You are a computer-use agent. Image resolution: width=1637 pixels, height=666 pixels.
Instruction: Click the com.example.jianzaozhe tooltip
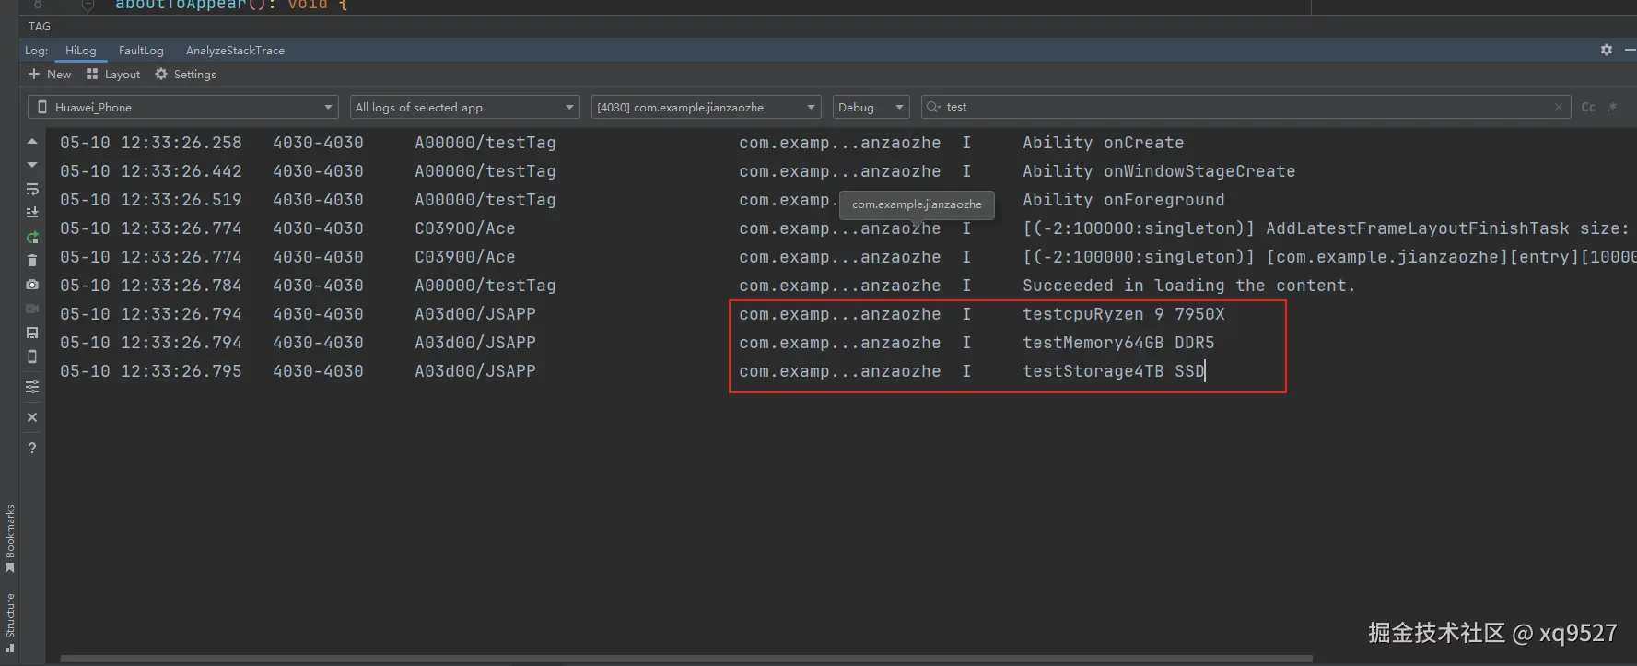[x=917, y=204]
